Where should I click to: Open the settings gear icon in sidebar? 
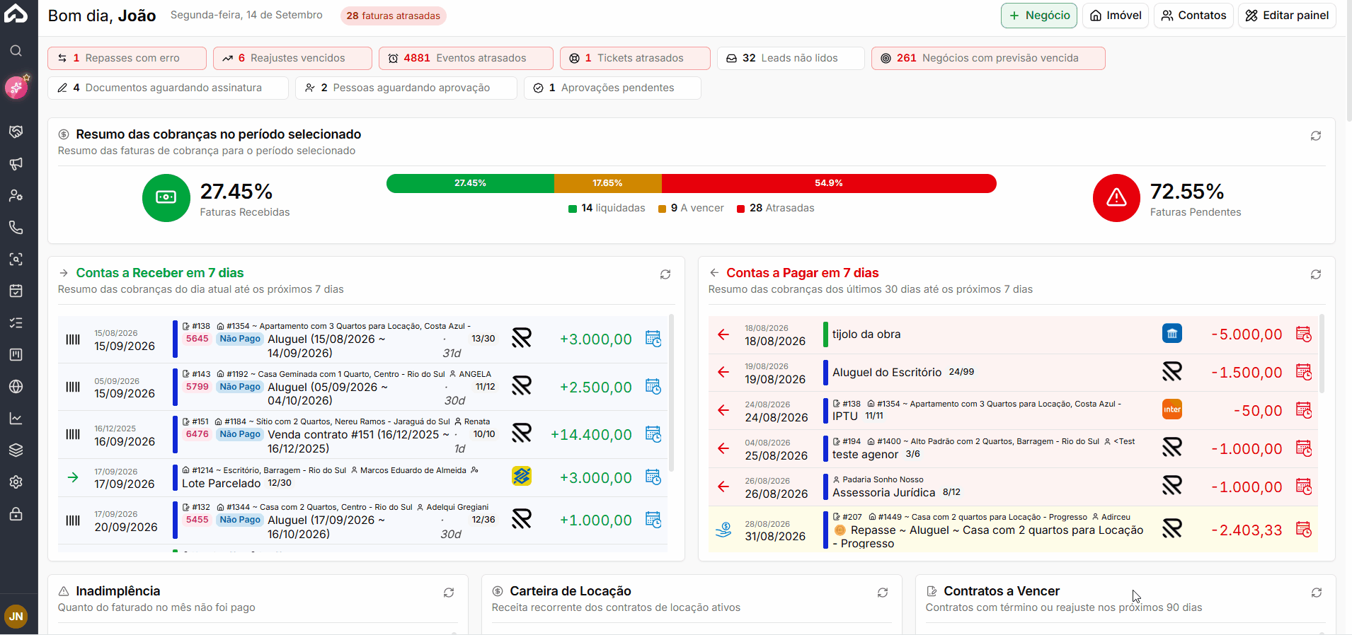pyautogui.click(x=16, y=482)
